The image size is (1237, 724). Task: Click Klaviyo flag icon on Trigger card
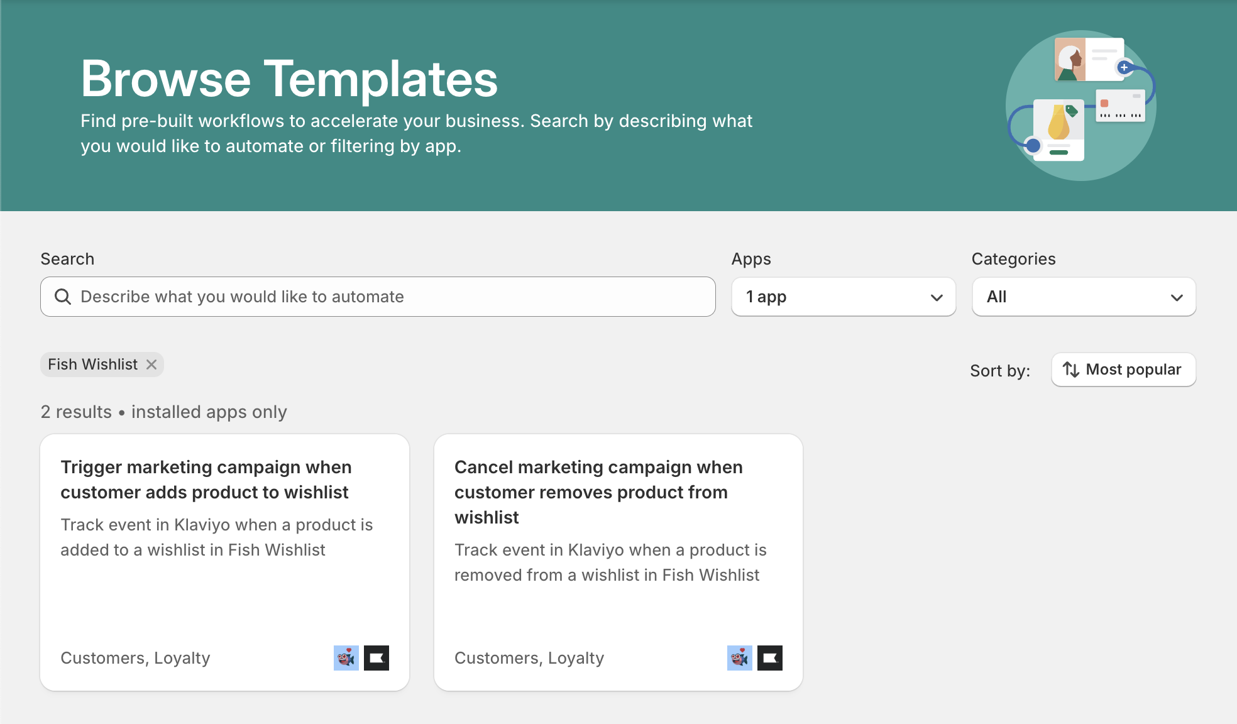(377, 658)
